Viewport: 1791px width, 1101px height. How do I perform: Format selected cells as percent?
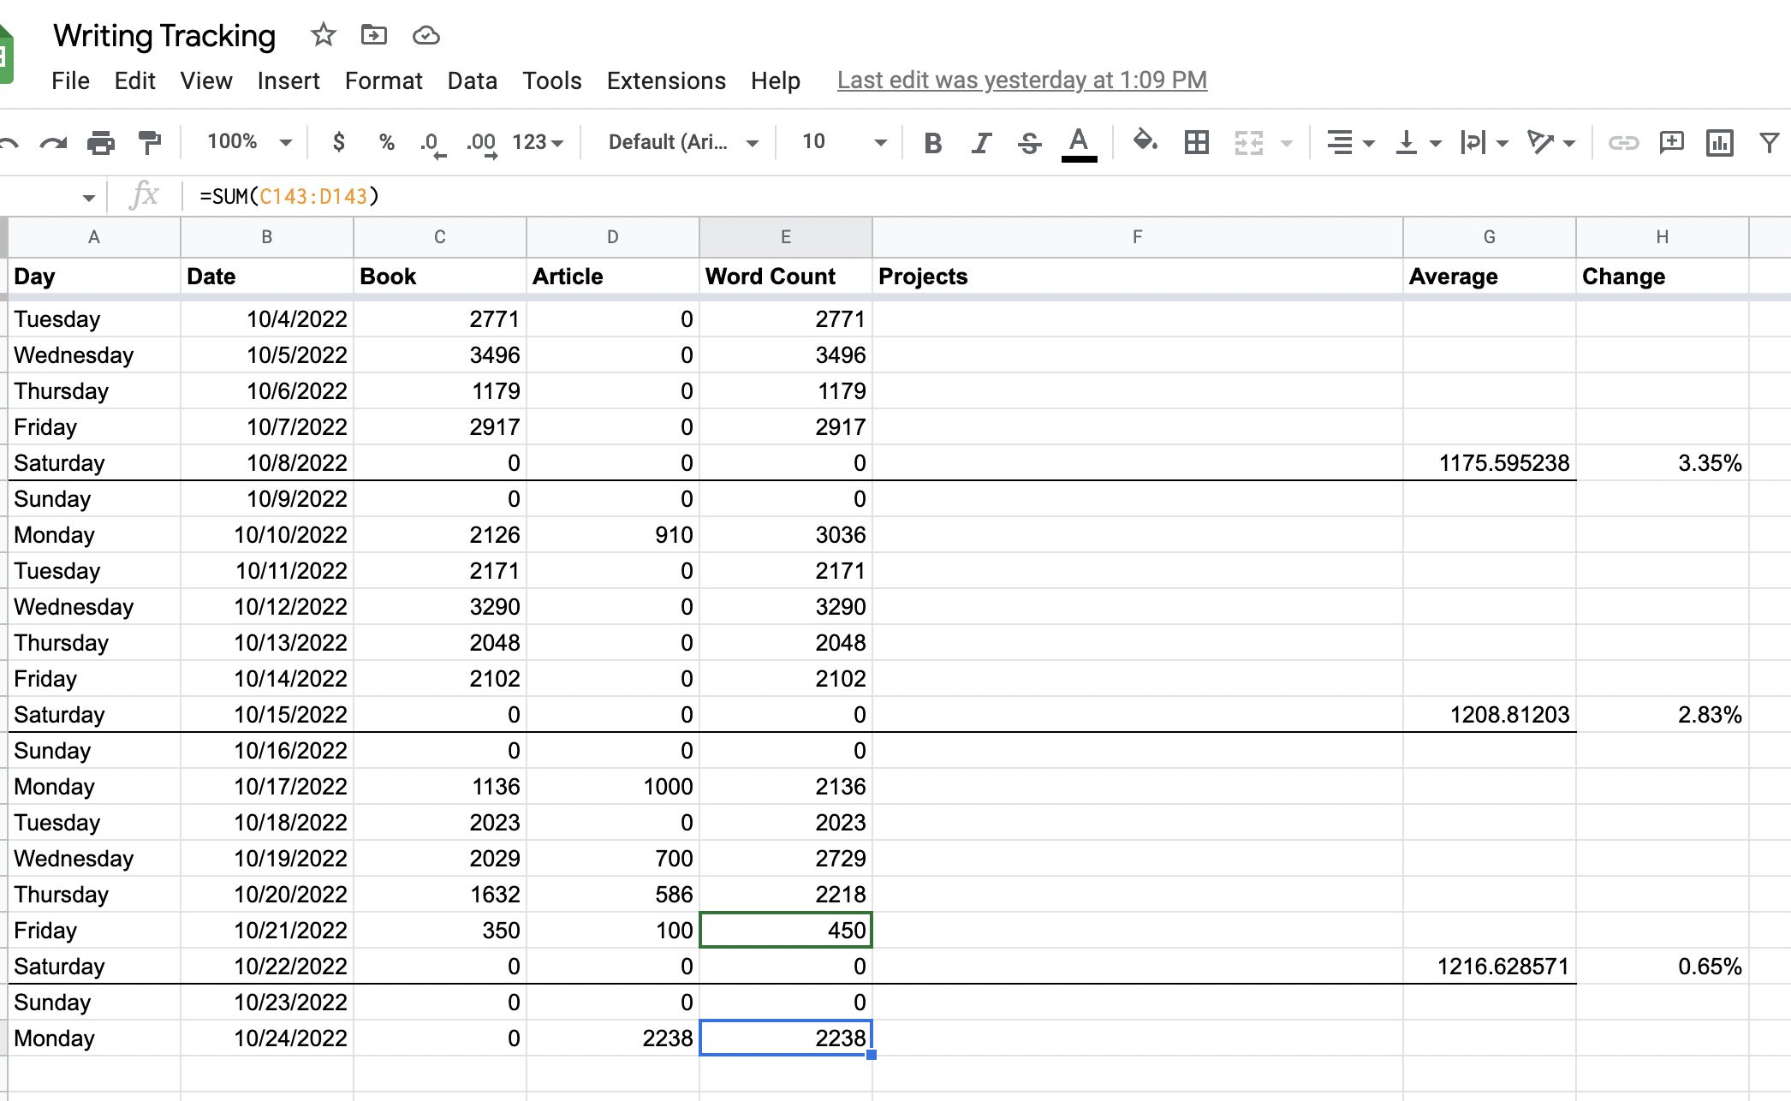point(387,142)
